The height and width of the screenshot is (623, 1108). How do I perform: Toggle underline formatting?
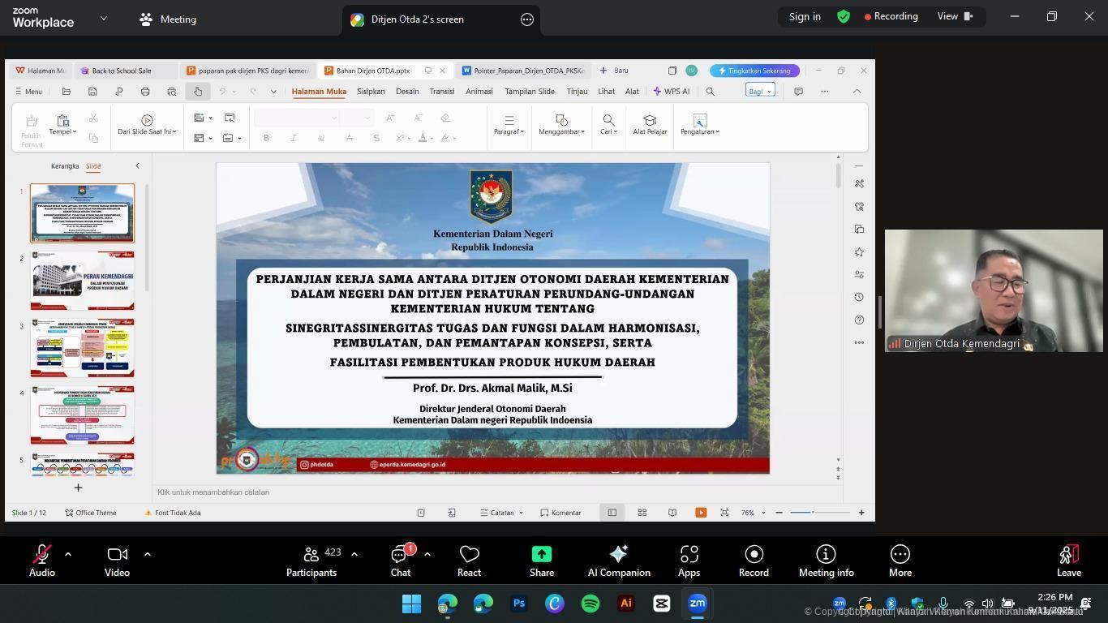320,138
